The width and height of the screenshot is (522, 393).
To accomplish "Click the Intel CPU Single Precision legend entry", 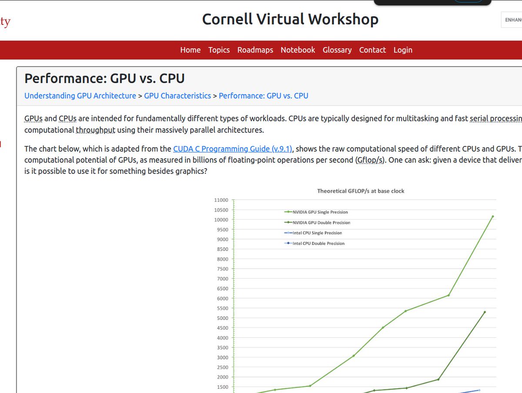I will 313,233.
